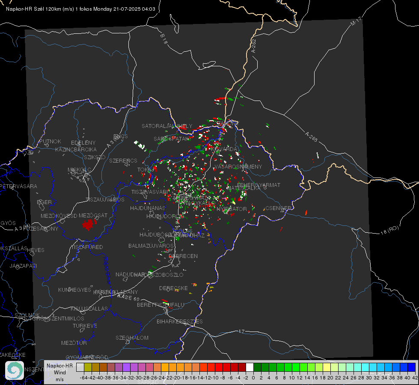Select the 18 (RO) road label
Screen dimensions: 419x385
coord(389,230)
